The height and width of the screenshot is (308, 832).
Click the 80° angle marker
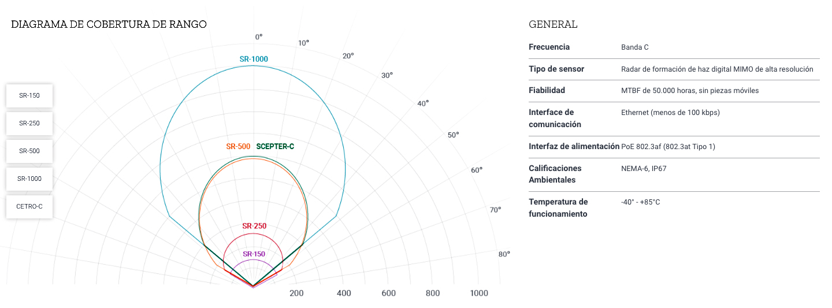(504, 254)
